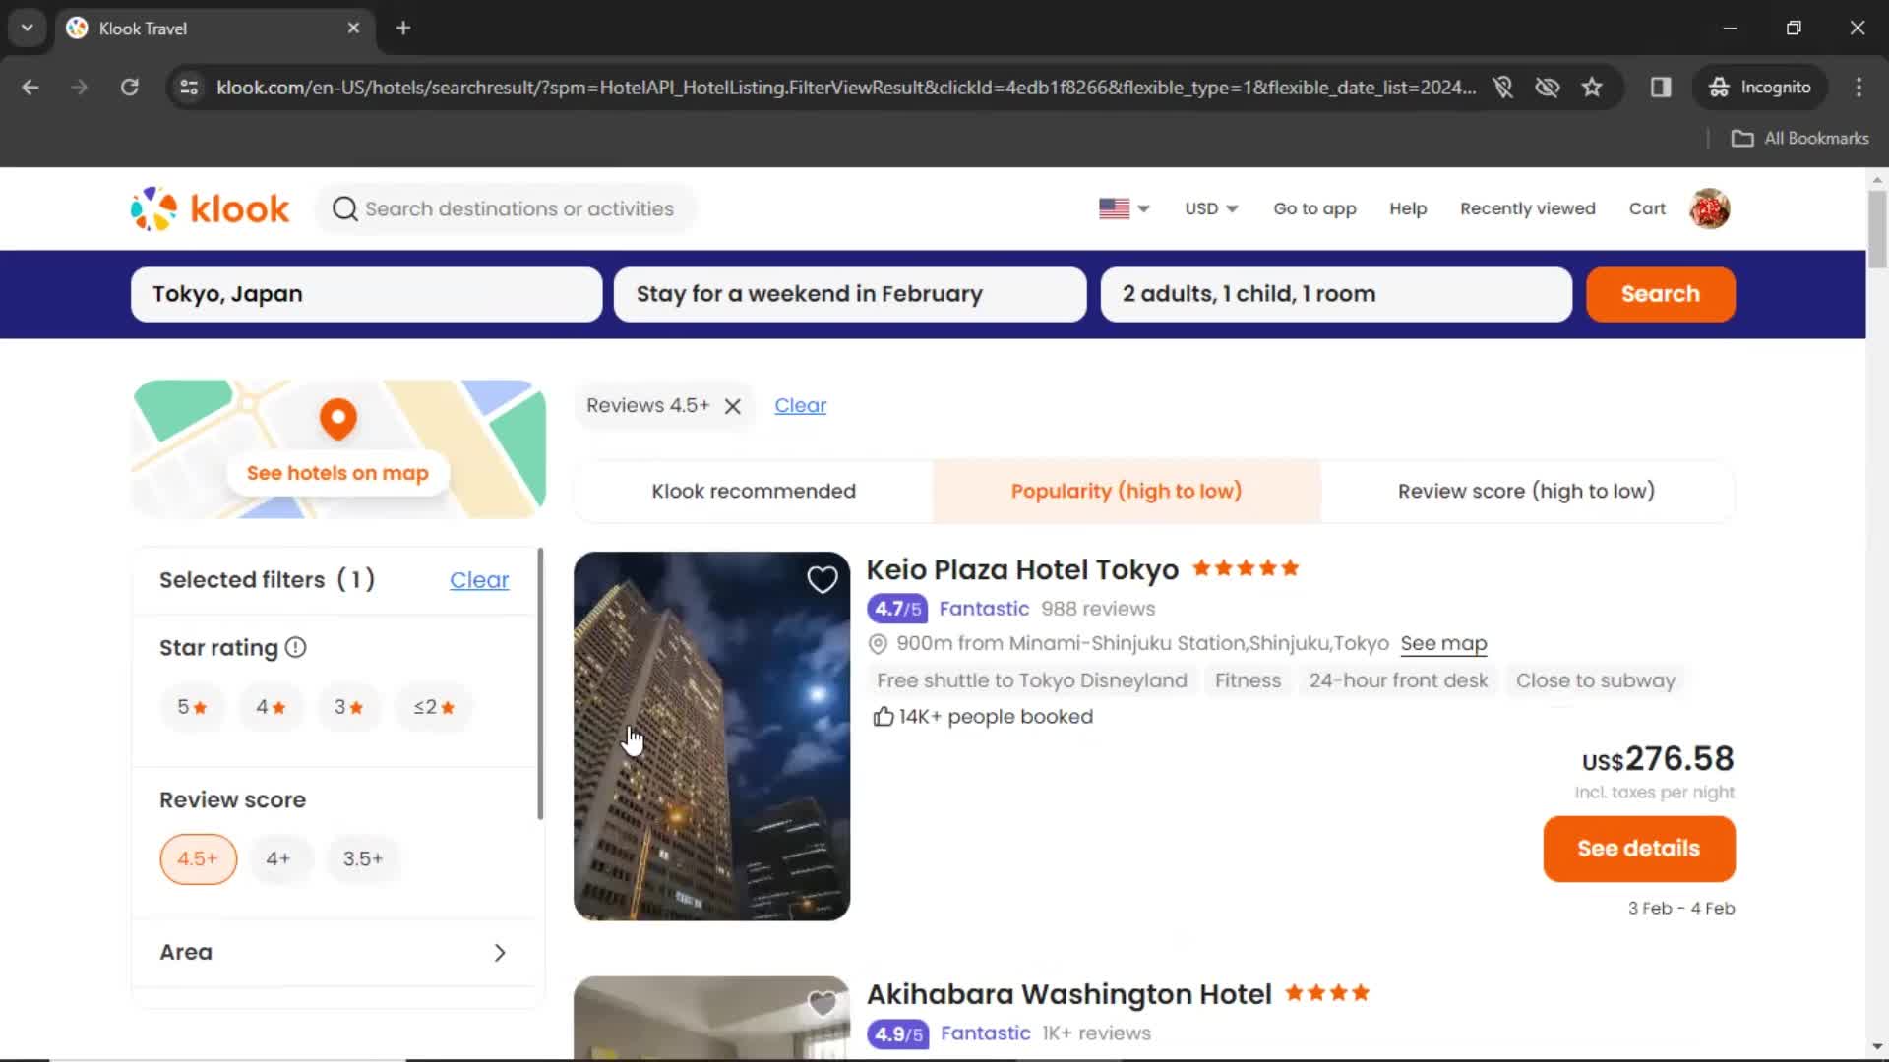Select 4 star rating filter
Viewport: 1889px width, 1062px height.
(271, 707)
